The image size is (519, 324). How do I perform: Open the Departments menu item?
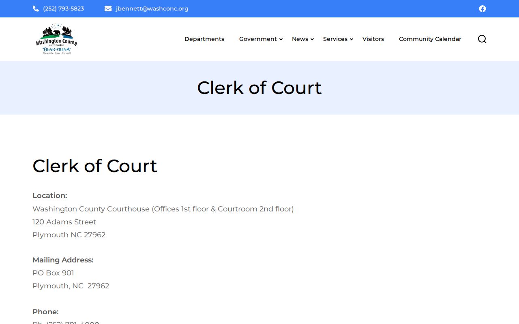(204, 39)
